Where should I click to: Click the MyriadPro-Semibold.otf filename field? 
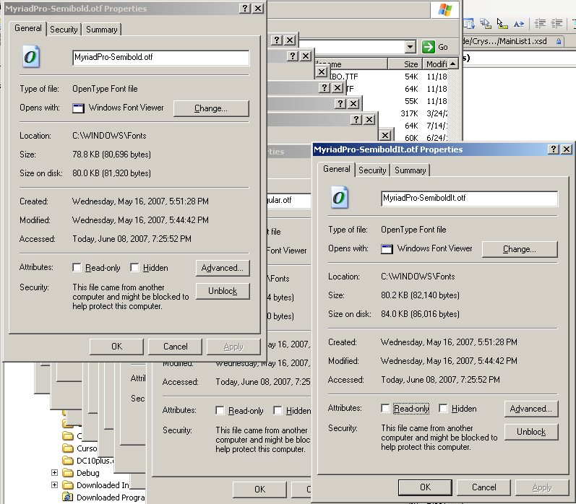pos(161,58)
